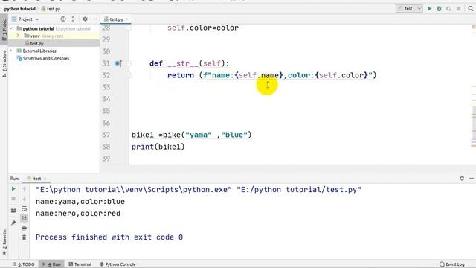Run test with coverage from top toolbar
476x268 pixels.
click(x=448, y=9)
